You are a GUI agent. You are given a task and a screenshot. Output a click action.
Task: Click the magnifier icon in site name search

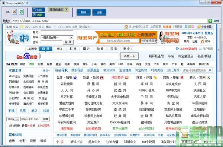(210, 70)
